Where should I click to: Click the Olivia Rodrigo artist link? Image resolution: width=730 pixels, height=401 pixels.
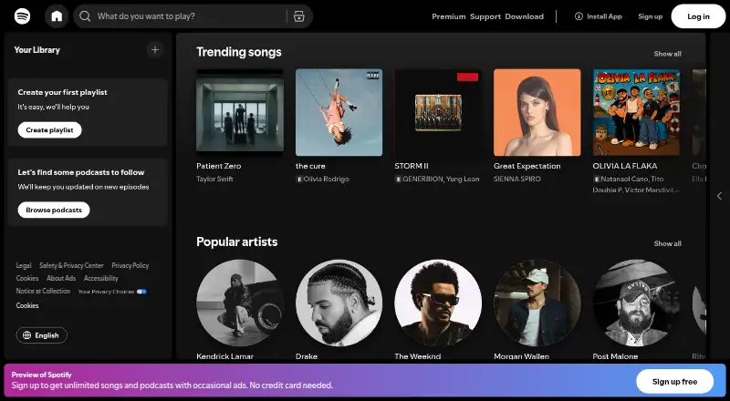pyautogui.click(x=327, y=179)
